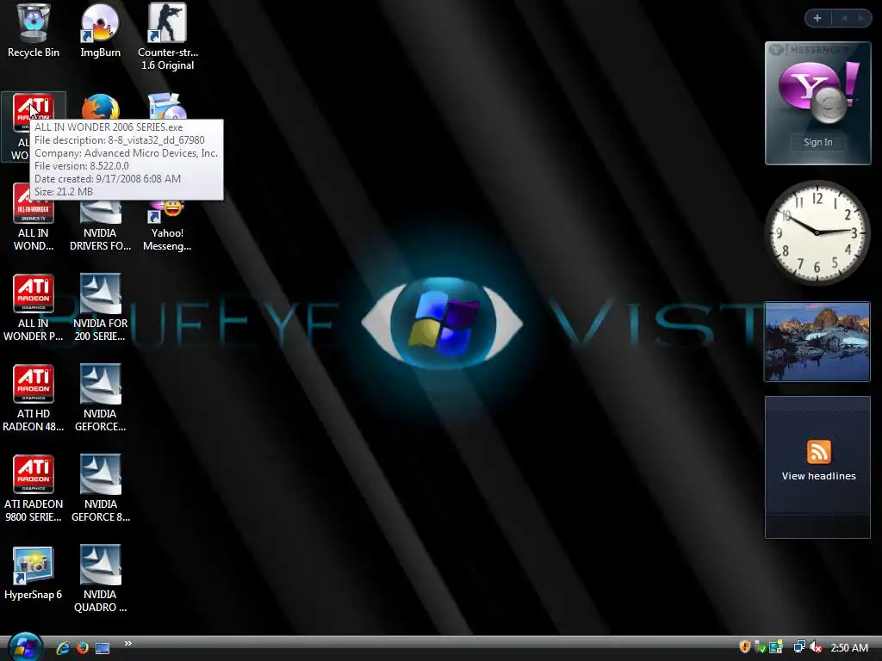The width and height of the screenshot is (882, 661).
Task: Select the NVIDIA GEFORCE... icon beside ATI HD RADEON
Action: point(100,398)
